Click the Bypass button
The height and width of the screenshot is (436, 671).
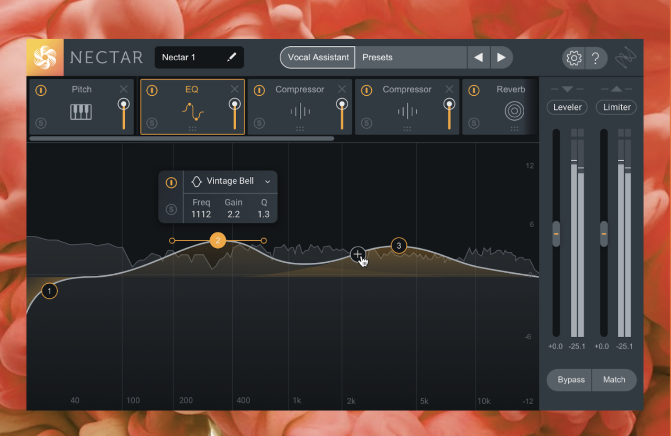(x=570, y=380)
